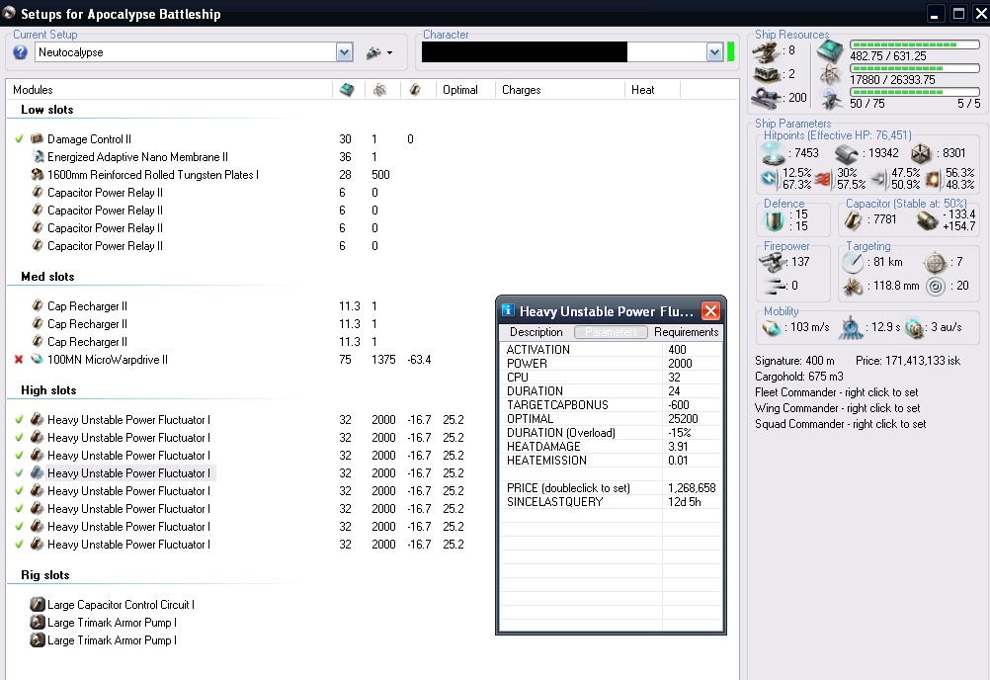This screenshot has height=680, width=990.
Task: Click the first Large Trimark Armor Pump icon
Action: click(38, 622)
